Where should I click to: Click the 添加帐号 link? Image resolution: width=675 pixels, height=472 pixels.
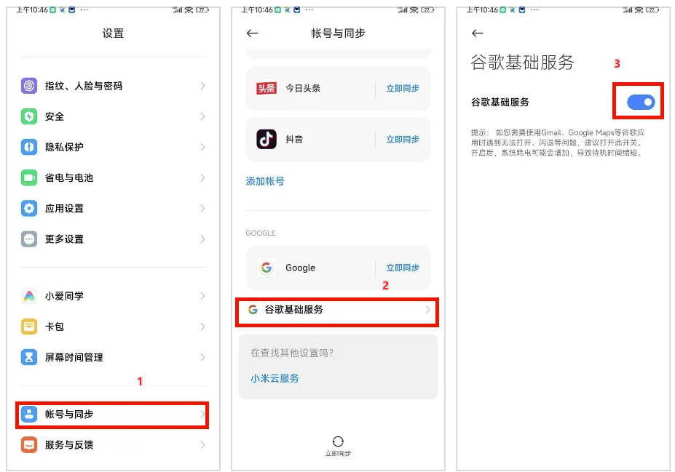(265, 181)
